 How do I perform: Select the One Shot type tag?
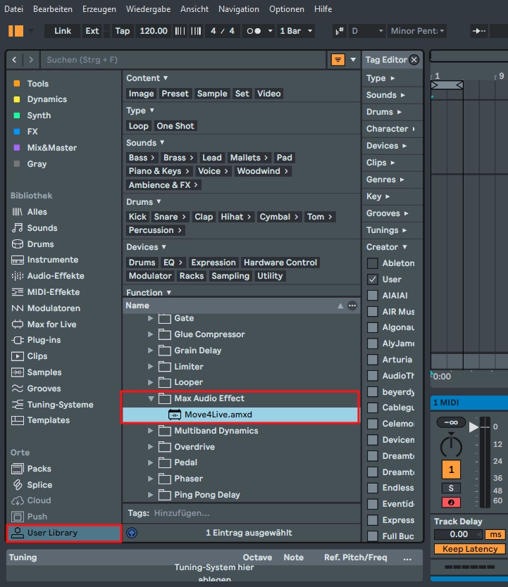click(175, 126)
